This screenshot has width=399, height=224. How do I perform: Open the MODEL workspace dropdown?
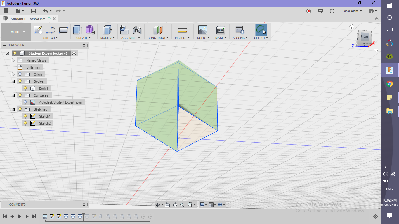(18, 32)
